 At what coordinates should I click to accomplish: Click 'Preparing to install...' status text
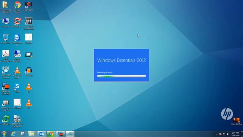click(106, 72)
